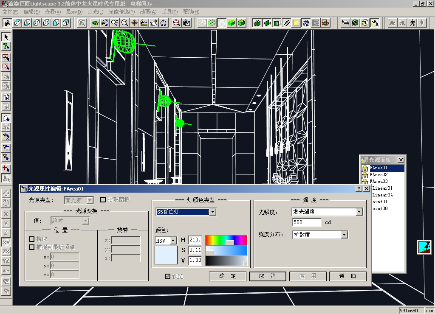Toggle the Y axis constraint button
This screenshot has height=314, width=435.
coord(6,223)
